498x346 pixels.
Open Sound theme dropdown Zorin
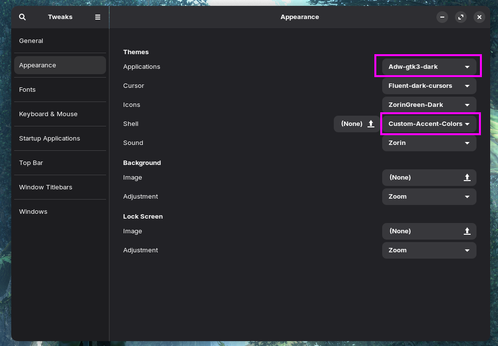point(429,142)
